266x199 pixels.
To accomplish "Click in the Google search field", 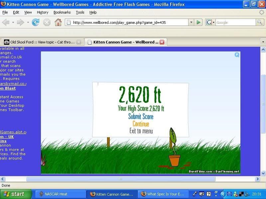I will 234,23.
